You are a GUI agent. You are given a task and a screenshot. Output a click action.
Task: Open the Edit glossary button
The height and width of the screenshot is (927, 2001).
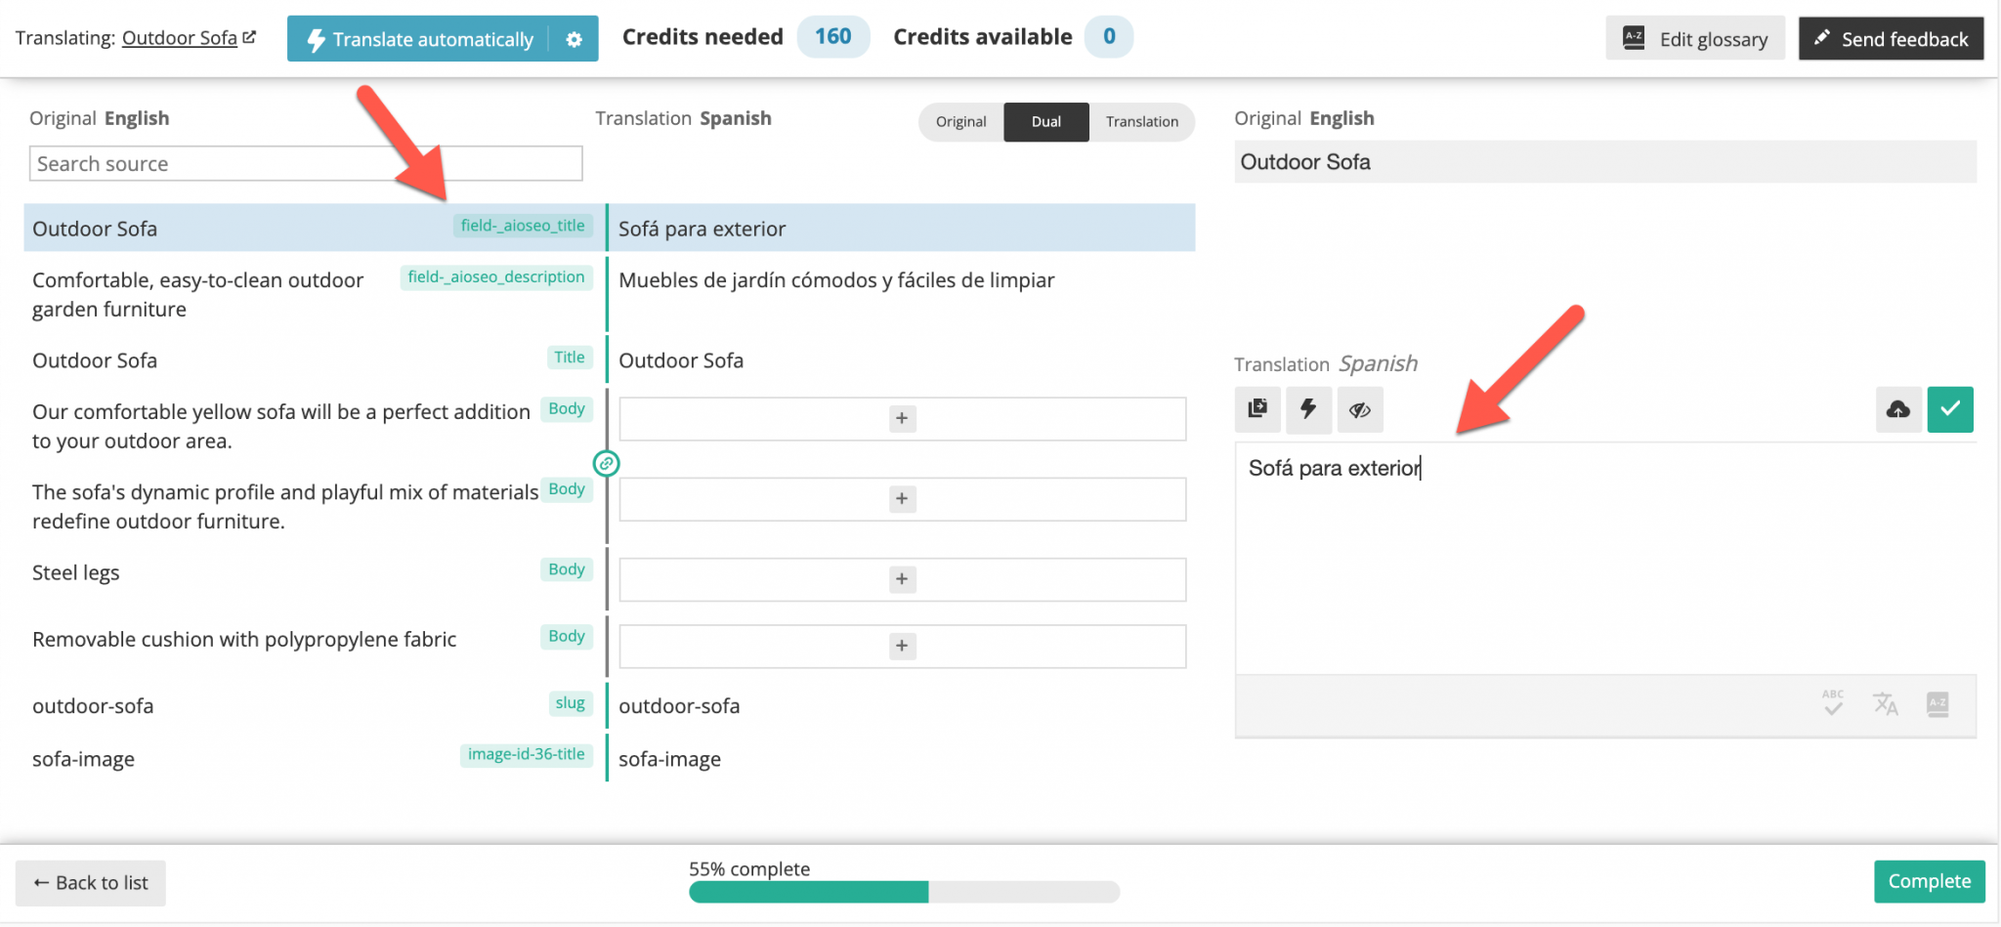[x=1695, y=39]
